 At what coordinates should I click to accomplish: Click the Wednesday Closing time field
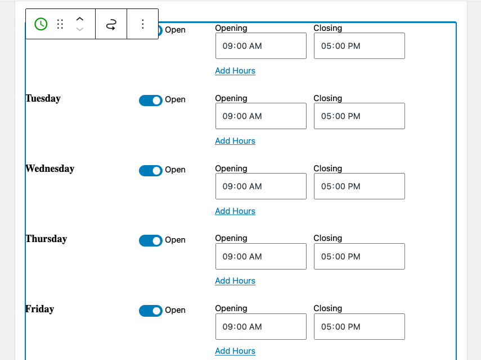click(x=359, y=186)
